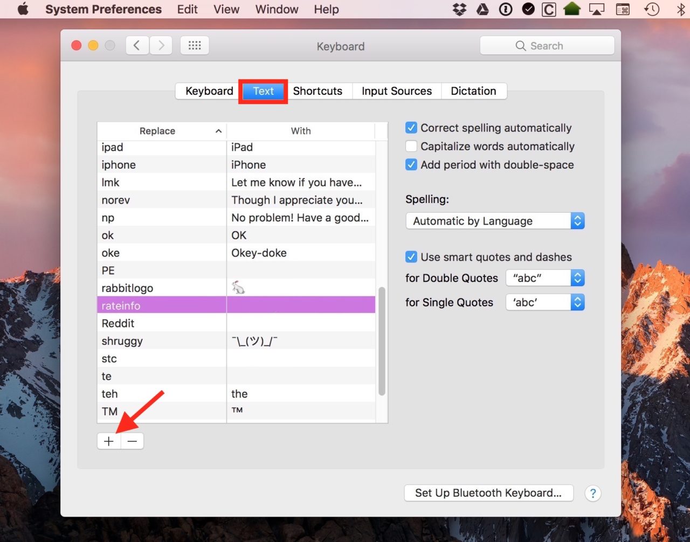Image resolution: width=690 pixels, height=542 pixels.
Task: Click the 'Okey-doke' replacement text cell
Action: [x=301, y=253]
